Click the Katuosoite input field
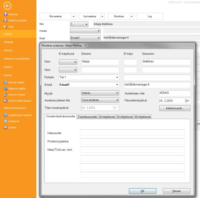Screen dimensions: 200x198 click(x=132, y=133)
